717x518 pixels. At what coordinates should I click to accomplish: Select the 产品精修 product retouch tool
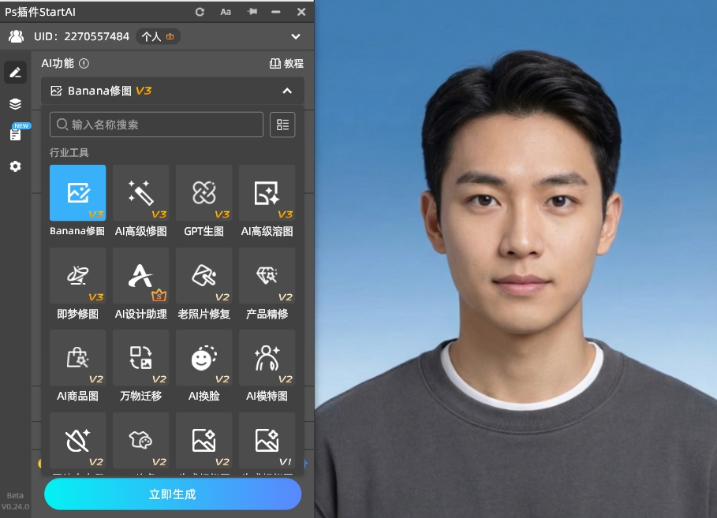pyautogui.click(x=267, y=276)
